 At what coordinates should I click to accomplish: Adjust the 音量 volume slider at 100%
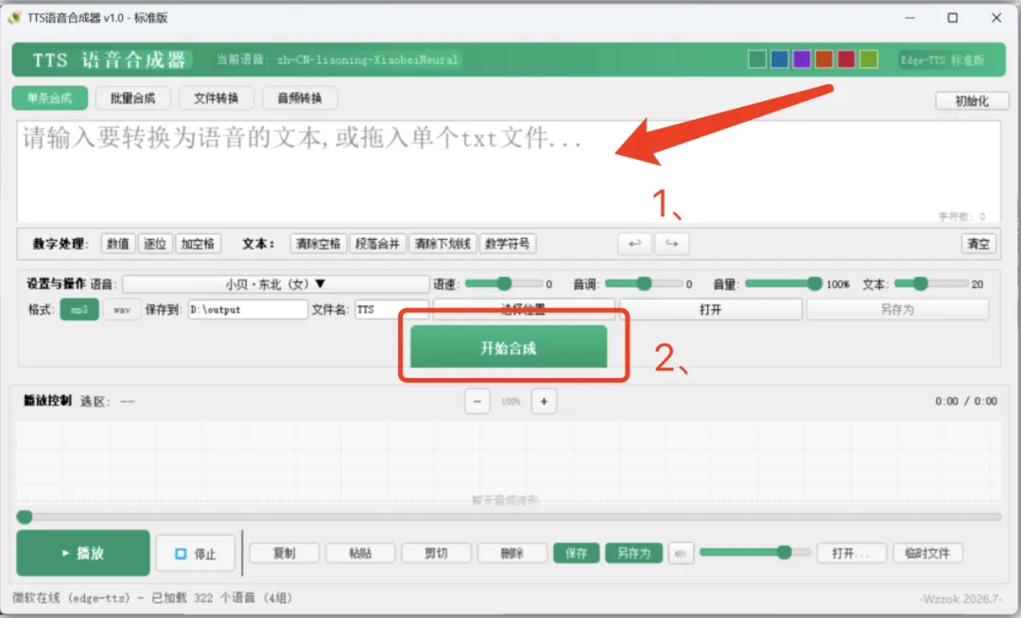(x=784, y=283)
